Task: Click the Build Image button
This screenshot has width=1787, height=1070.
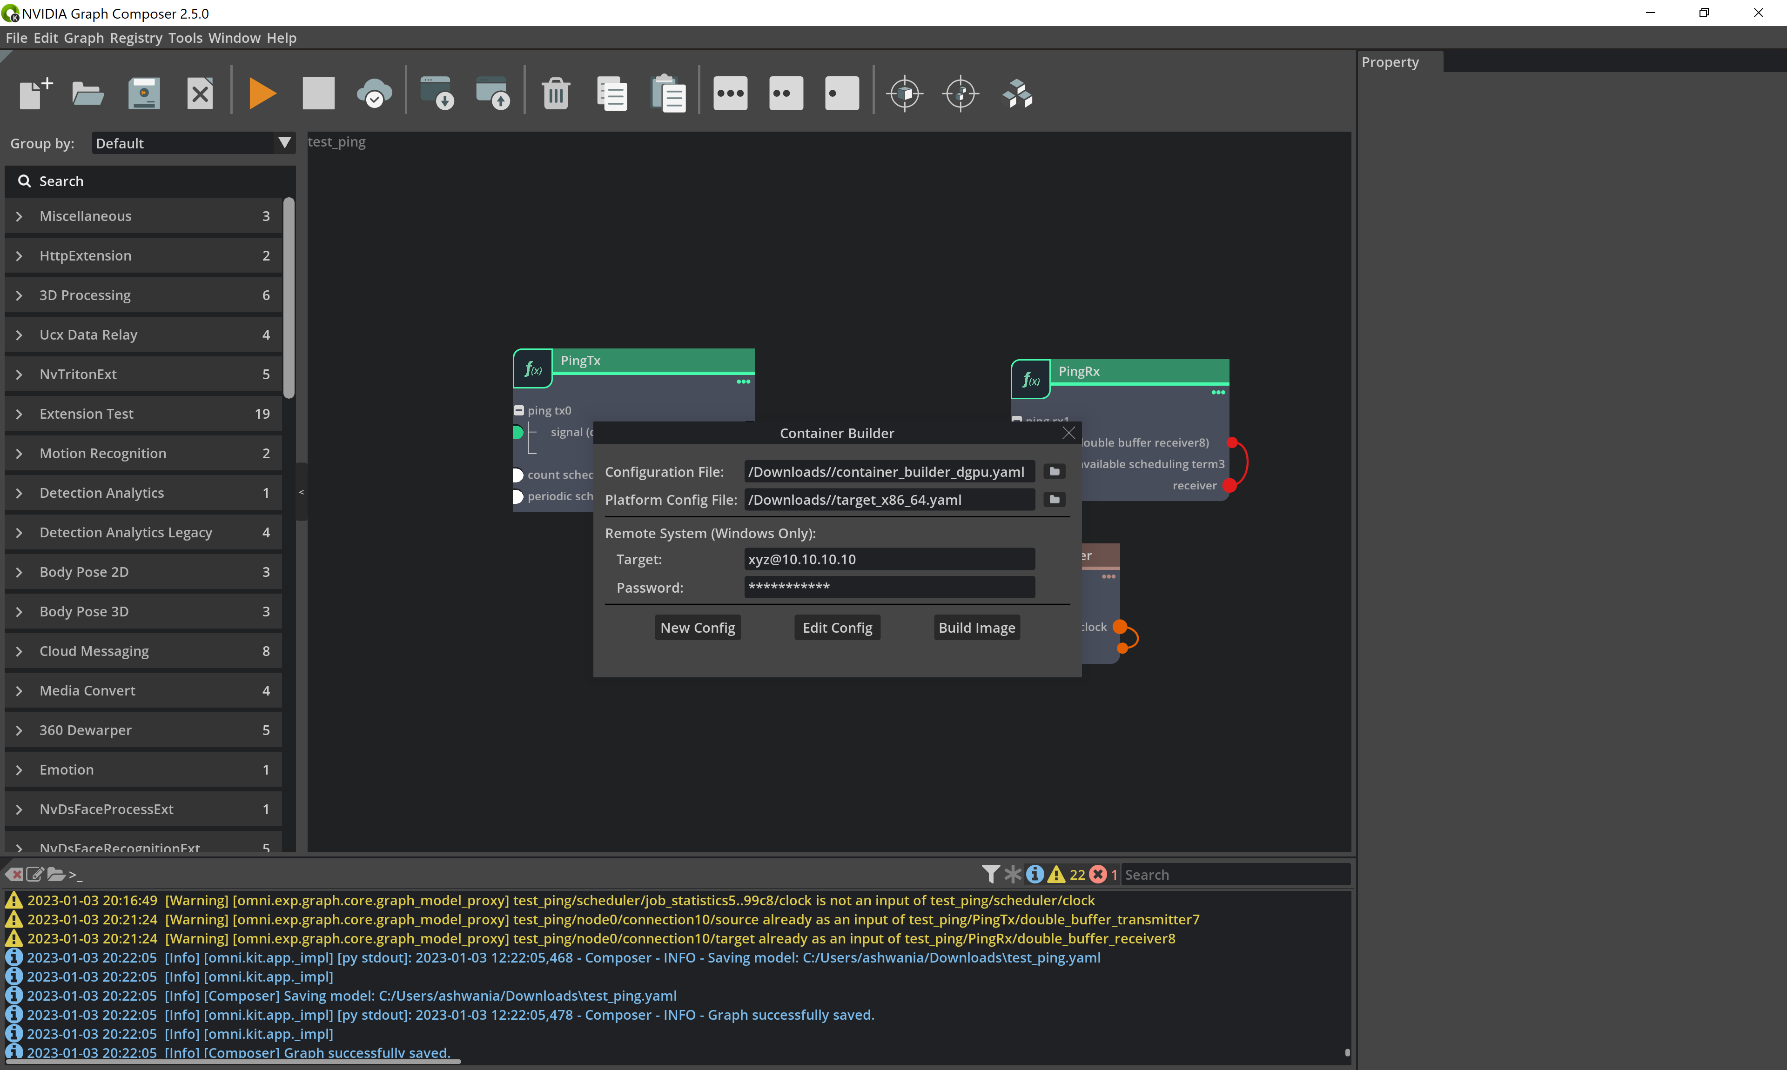Action: [x=976, y=627]
